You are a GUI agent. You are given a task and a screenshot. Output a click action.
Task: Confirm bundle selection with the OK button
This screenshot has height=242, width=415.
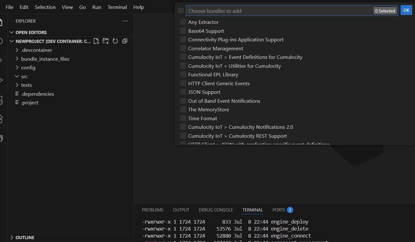point(406,10)
